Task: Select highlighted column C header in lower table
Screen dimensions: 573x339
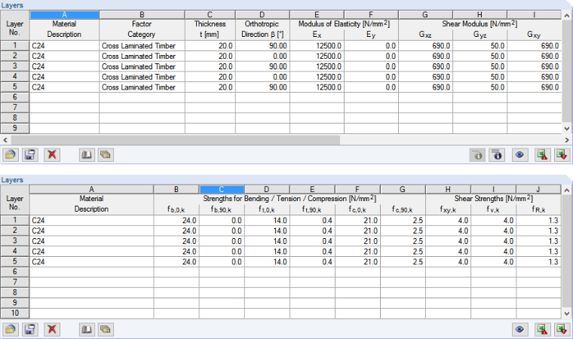Action: click(222, 189)
